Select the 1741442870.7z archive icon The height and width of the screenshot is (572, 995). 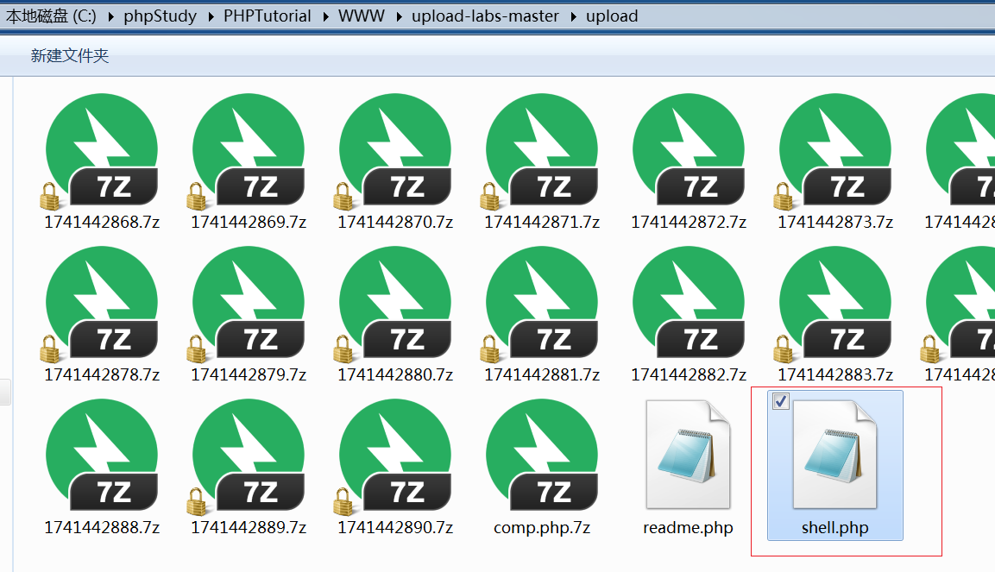[394, 151]
